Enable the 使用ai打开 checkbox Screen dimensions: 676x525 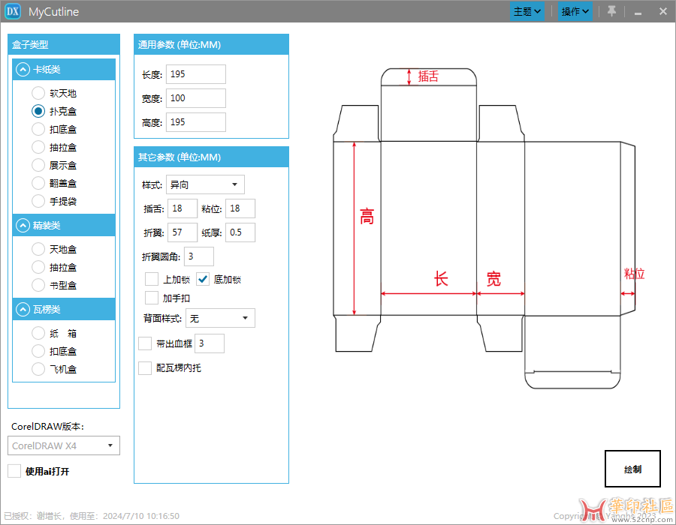click(x=14, y=471)
